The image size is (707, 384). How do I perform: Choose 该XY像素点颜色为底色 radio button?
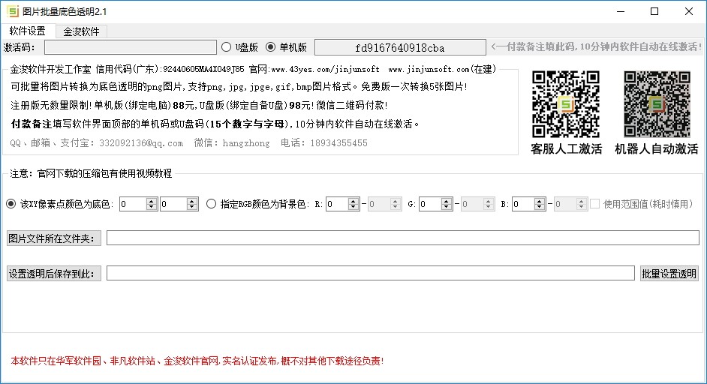click(x=11, y=204)
